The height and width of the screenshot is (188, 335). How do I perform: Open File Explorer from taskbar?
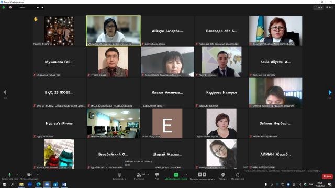click(x=21, y=184)
